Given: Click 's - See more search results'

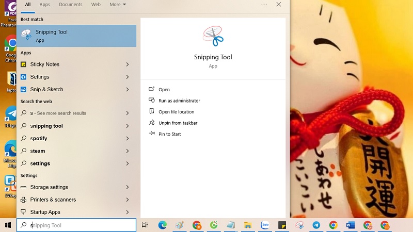Looking at the screenshot, I should point(58,113).
